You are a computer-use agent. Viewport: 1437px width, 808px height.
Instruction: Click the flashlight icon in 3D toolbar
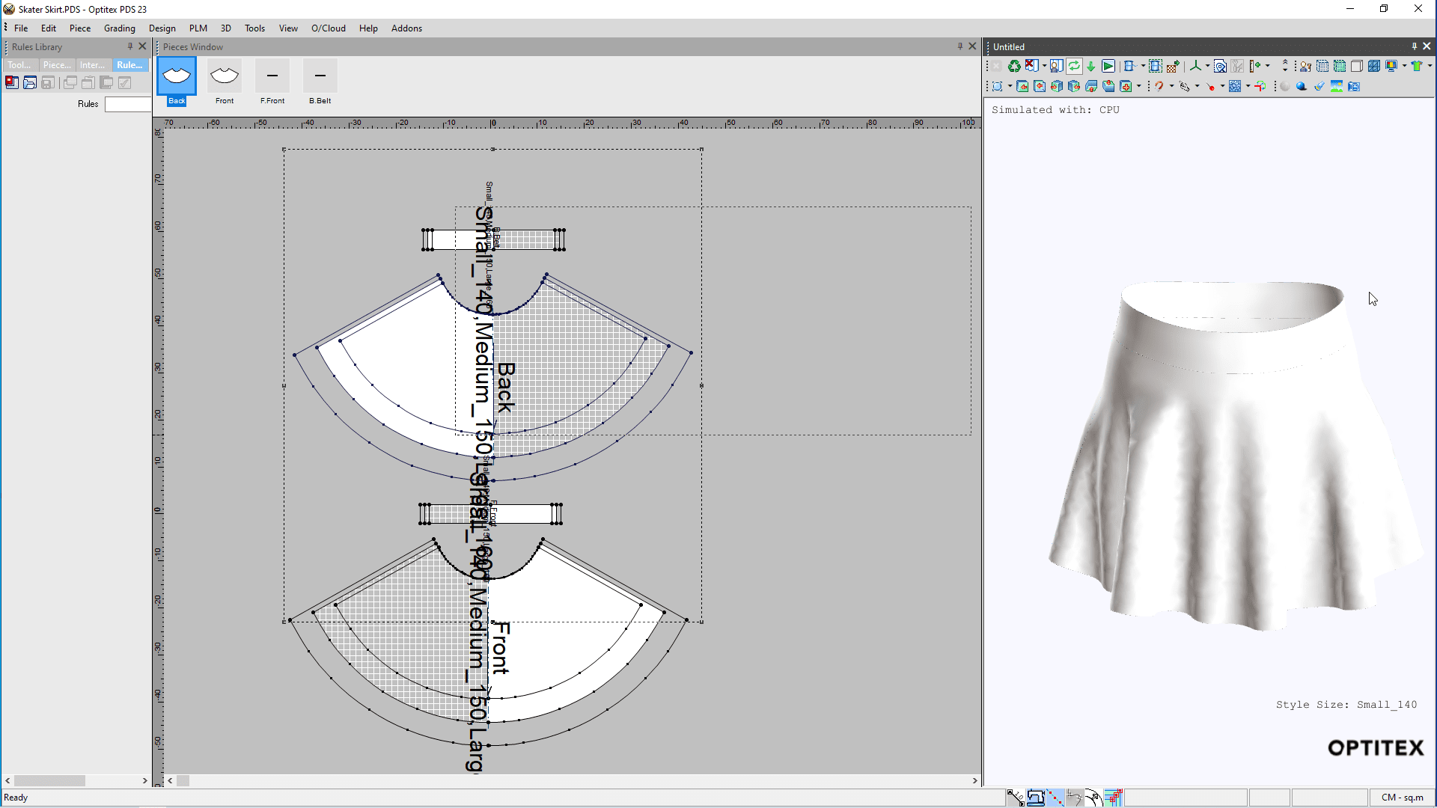(1319, 87)
